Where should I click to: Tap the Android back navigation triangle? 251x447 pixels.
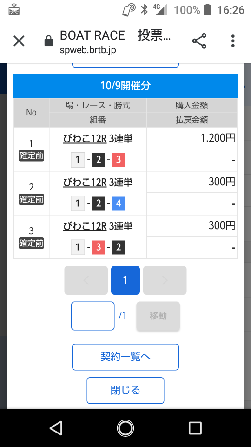56,428
